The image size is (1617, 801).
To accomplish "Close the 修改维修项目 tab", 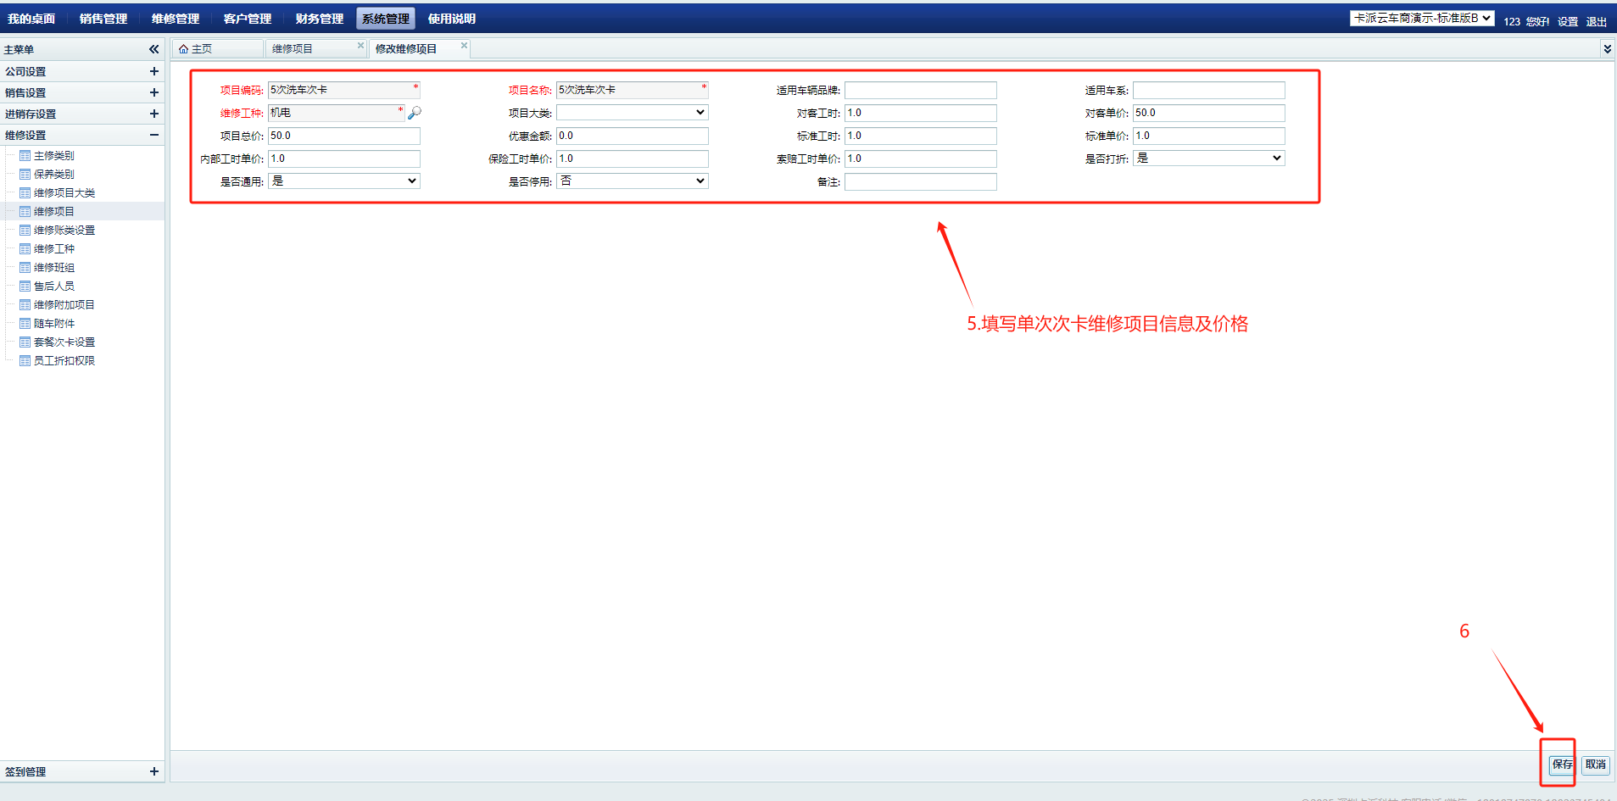I will click(464, 46).
